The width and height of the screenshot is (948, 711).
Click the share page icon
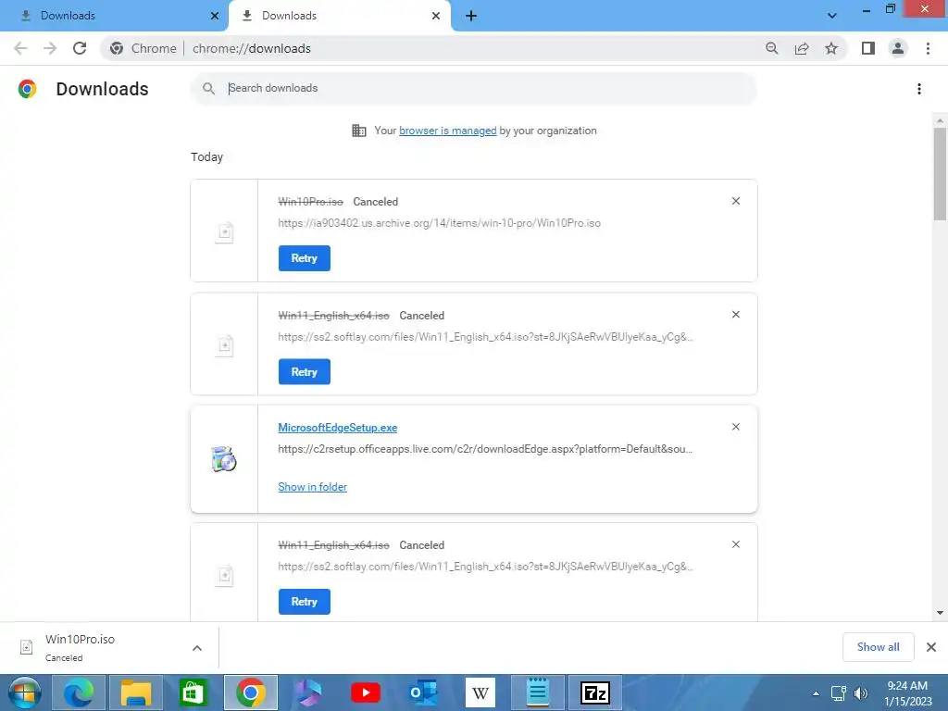(802, 48)
